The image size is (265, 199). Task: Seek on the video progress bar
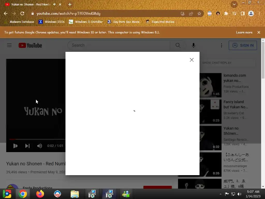point(37,139)
